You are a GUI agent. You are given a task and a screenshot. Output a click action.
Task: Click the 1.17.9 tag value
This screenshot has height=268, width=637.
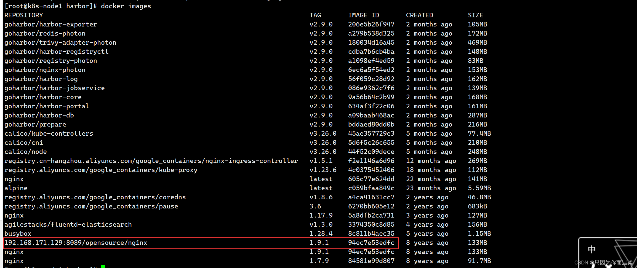[x=321, y=215]
